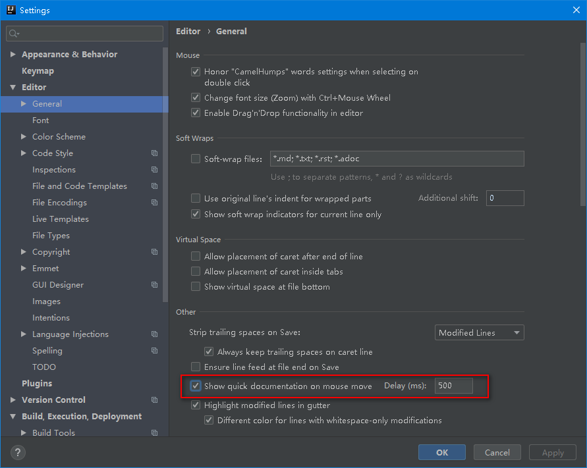Open the Keymap settings page
Image resolution: width=587 pixels, height=468 pixels.
(x=38, y=70)
